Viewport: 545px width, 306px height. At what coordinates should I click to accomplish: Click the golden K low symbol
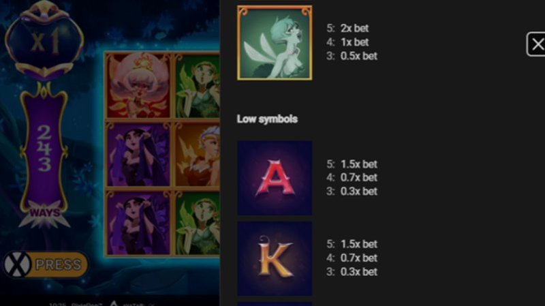click(275, 258)
